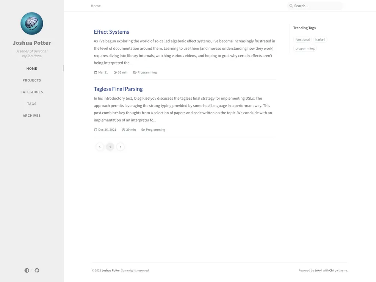
Task: Select the haskell trending tag
Action: 320,39
